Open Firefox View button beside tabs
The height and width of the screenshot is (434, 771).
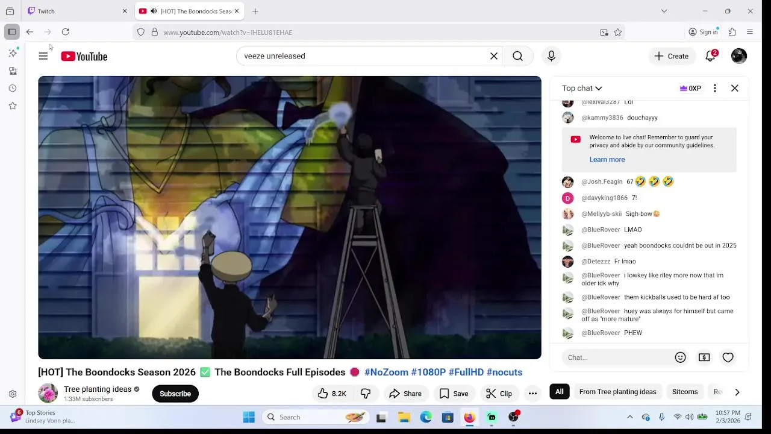[10, 11]
